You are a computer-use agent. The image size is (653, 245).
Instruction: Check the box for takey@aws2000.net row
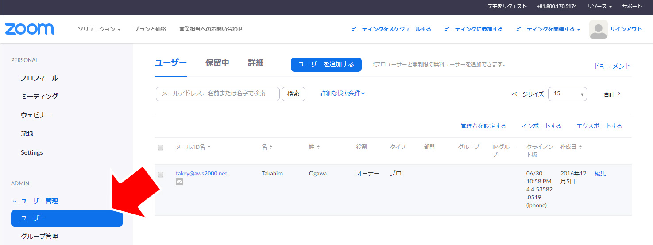pos(161,174)
